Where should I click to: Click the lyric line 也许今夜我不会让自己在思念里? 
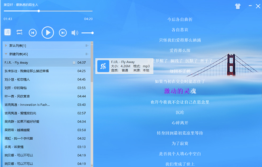coord(180,102)
